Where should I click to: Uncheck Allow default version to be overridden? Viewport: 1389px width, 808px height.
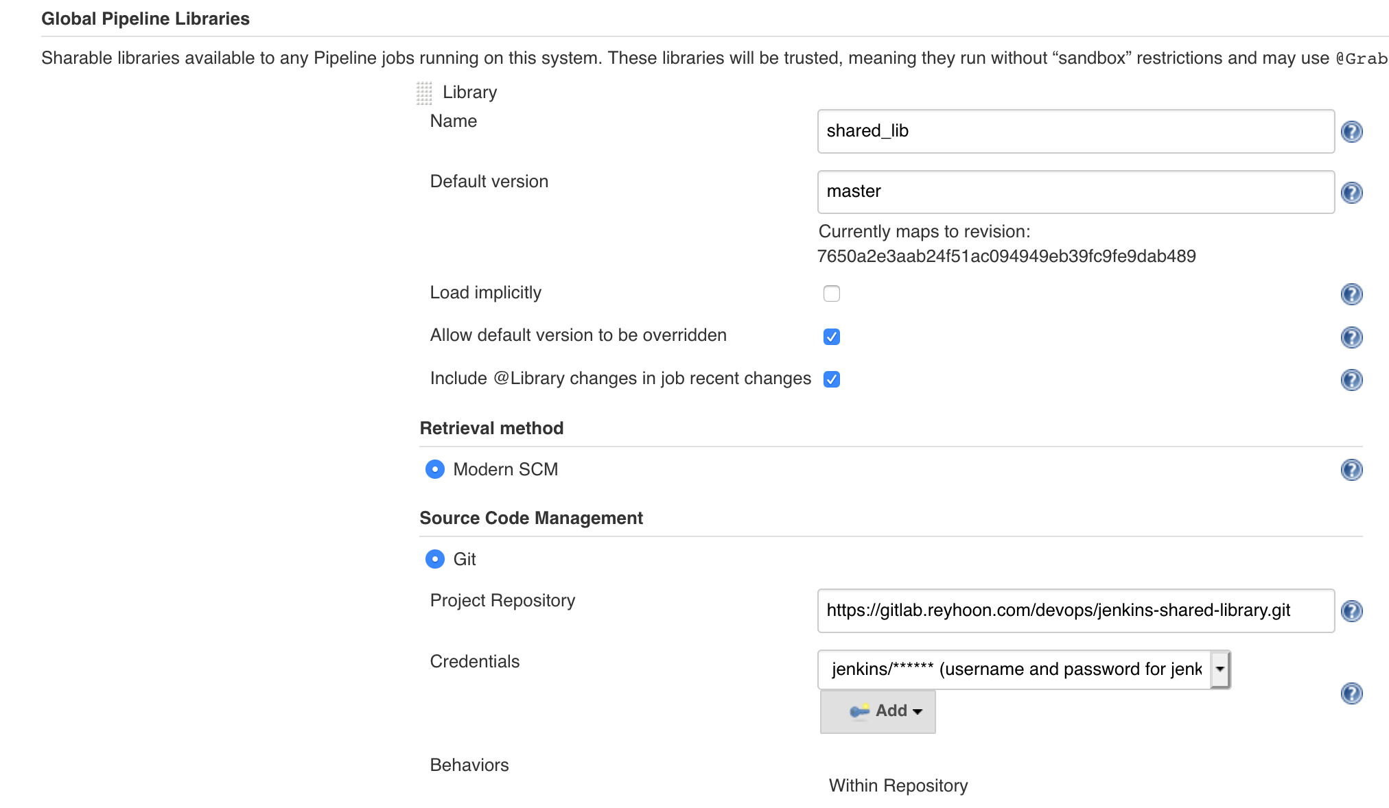[x=831, y=337]
